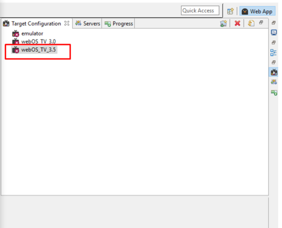Open the Outline view icon in right sidebar
The width and height of the screenshot is (282, 228).
click(x=274, y=53)
